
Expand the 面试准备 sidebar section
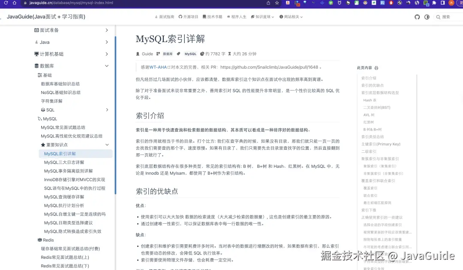coord(71,30)
